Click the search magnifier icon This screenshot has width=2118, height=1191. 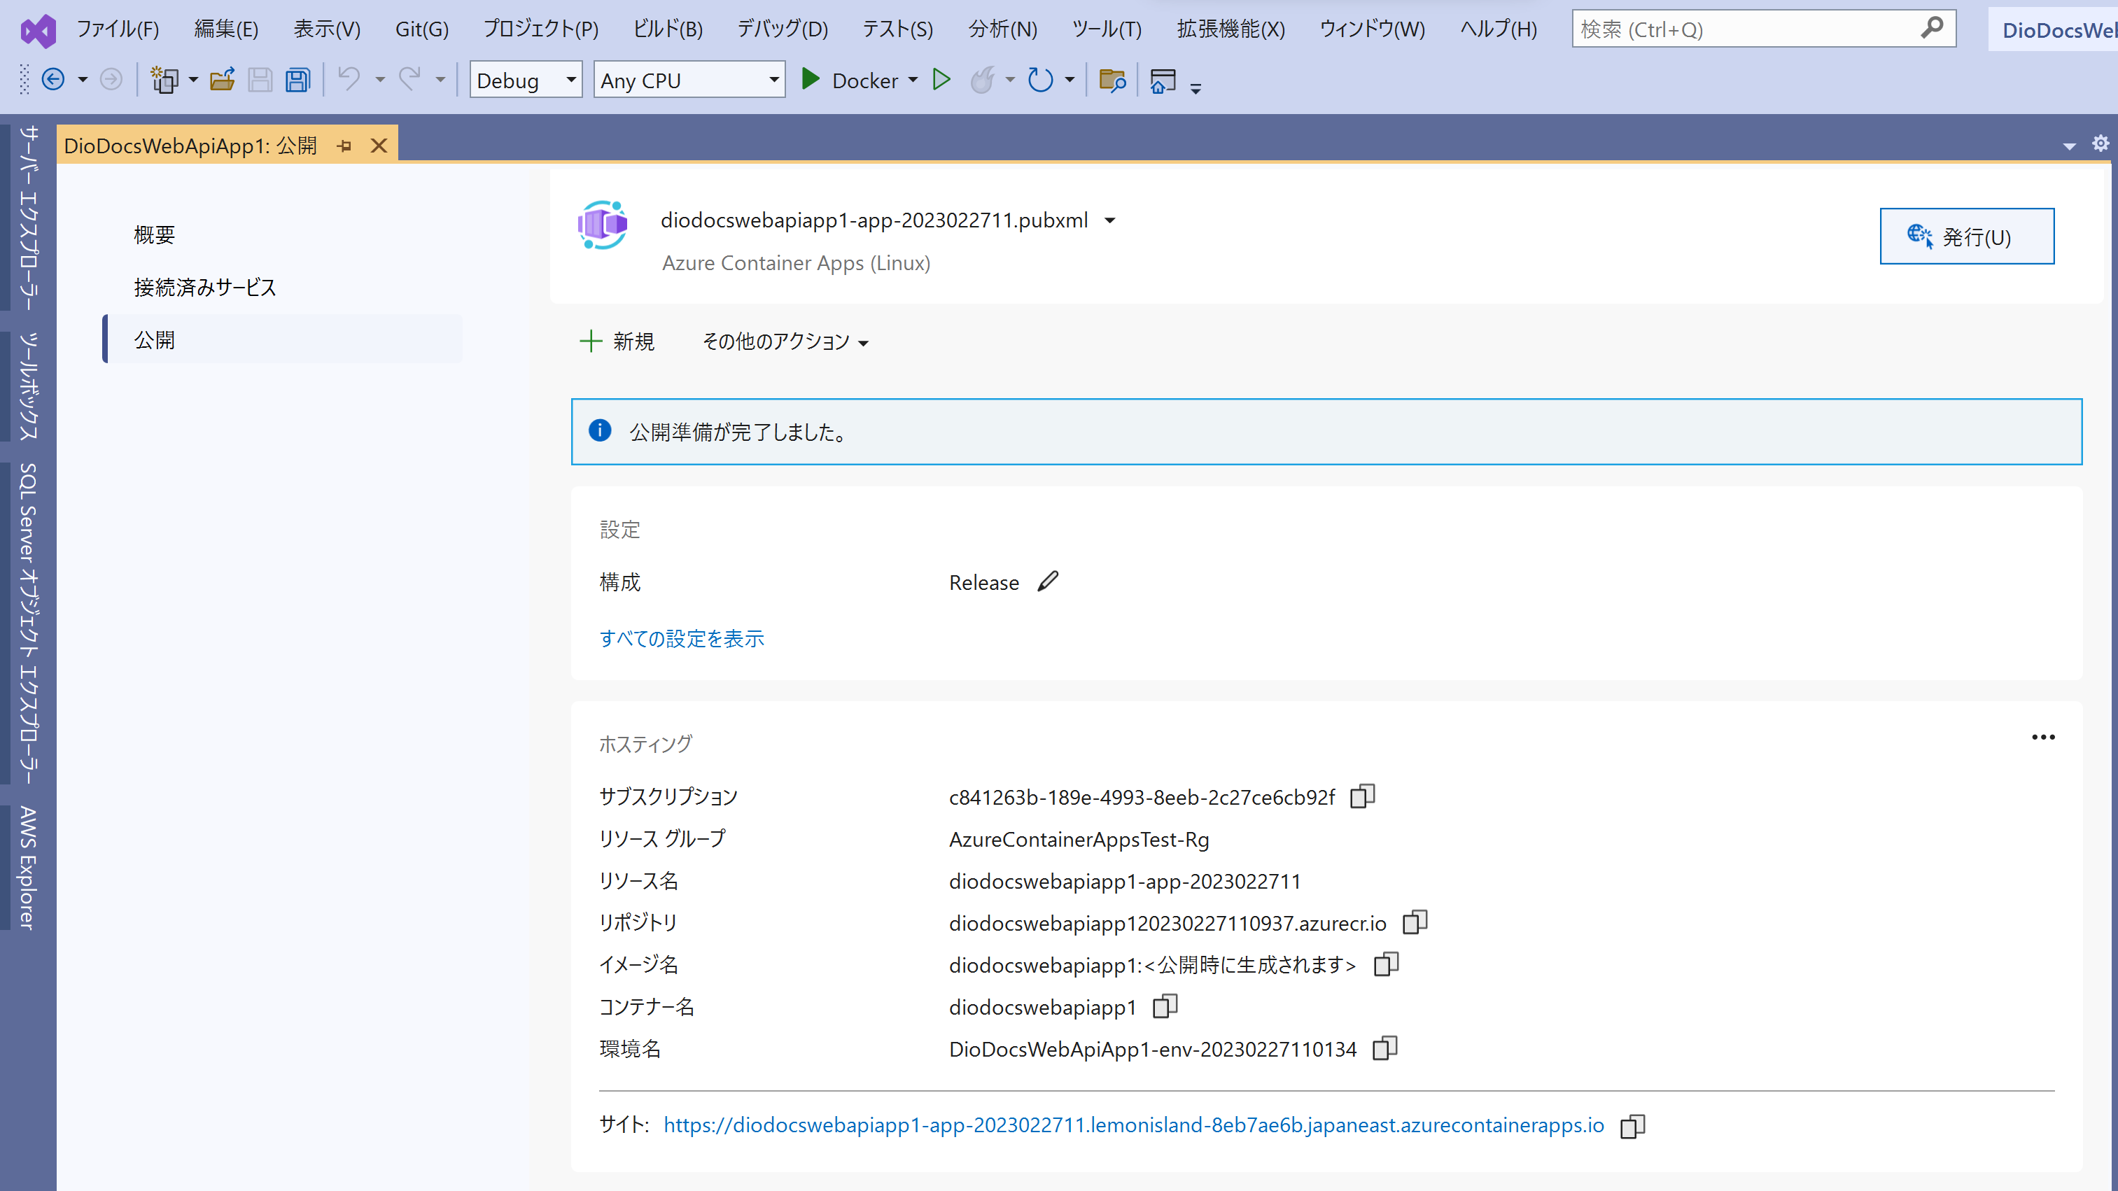click(x=1931, y=28)
